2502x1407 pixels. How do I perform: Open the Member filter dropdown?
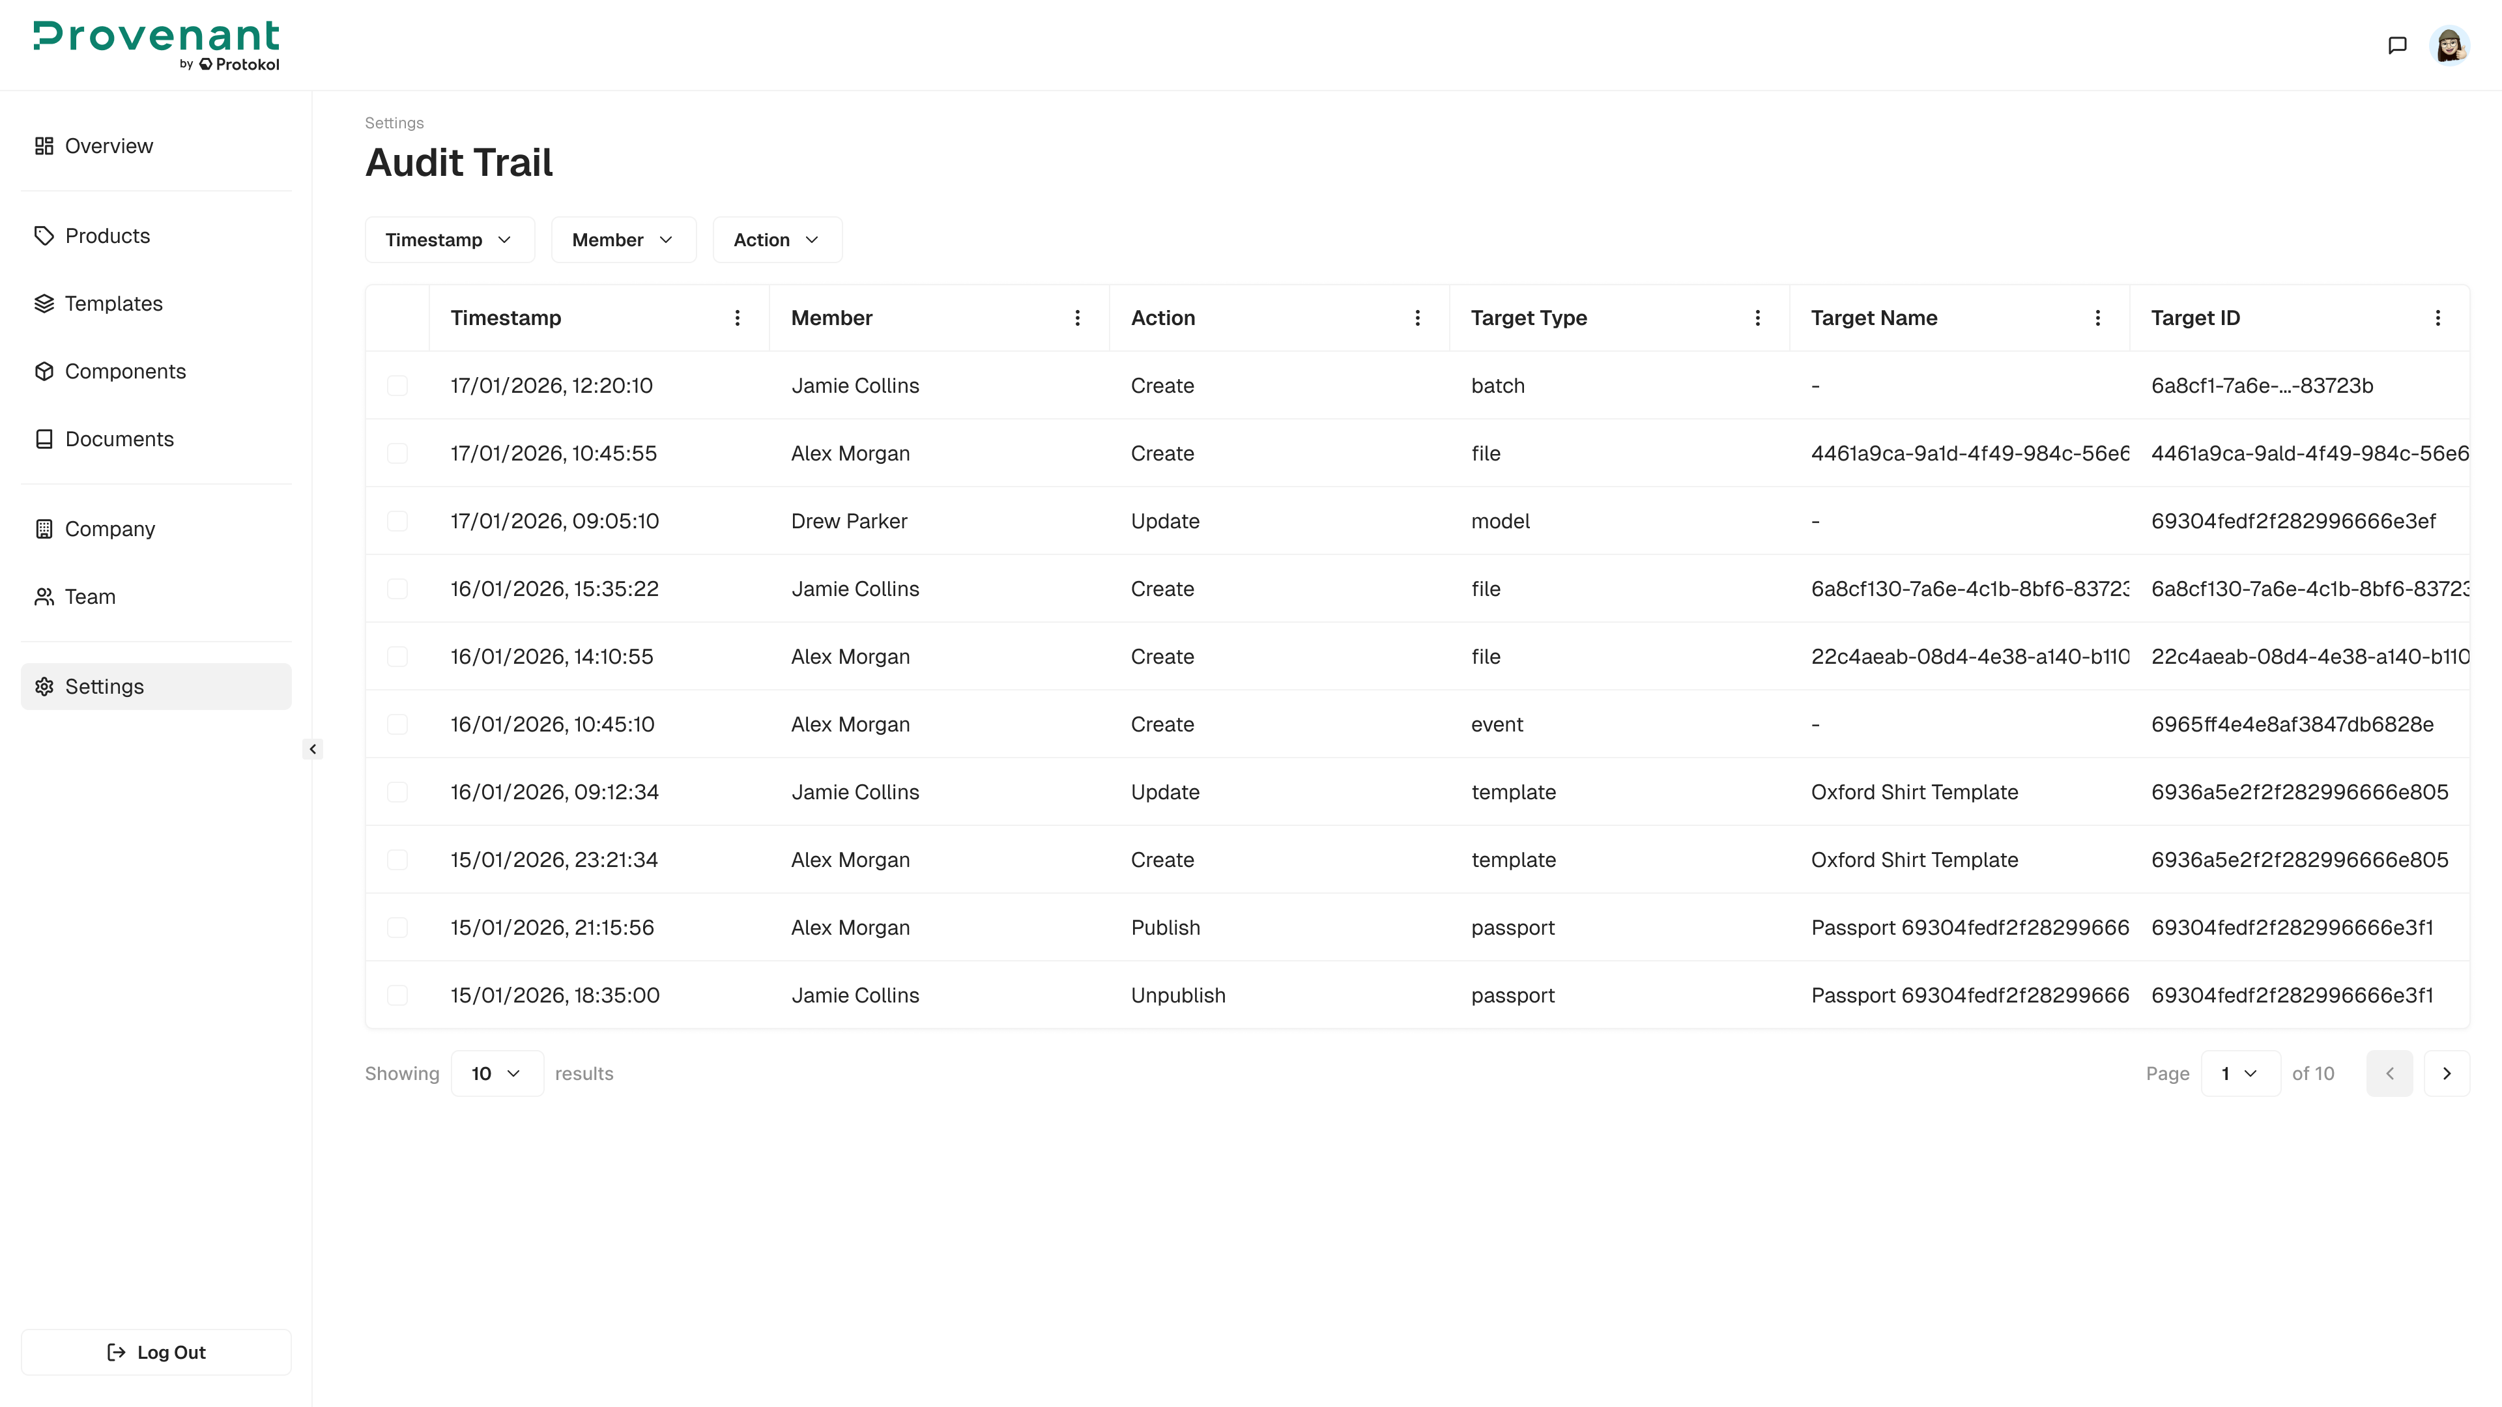pos(624,239)
